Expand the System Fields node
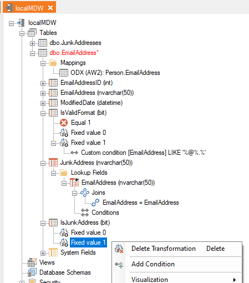Screen dimensions: 249x283 click(43, 253)
